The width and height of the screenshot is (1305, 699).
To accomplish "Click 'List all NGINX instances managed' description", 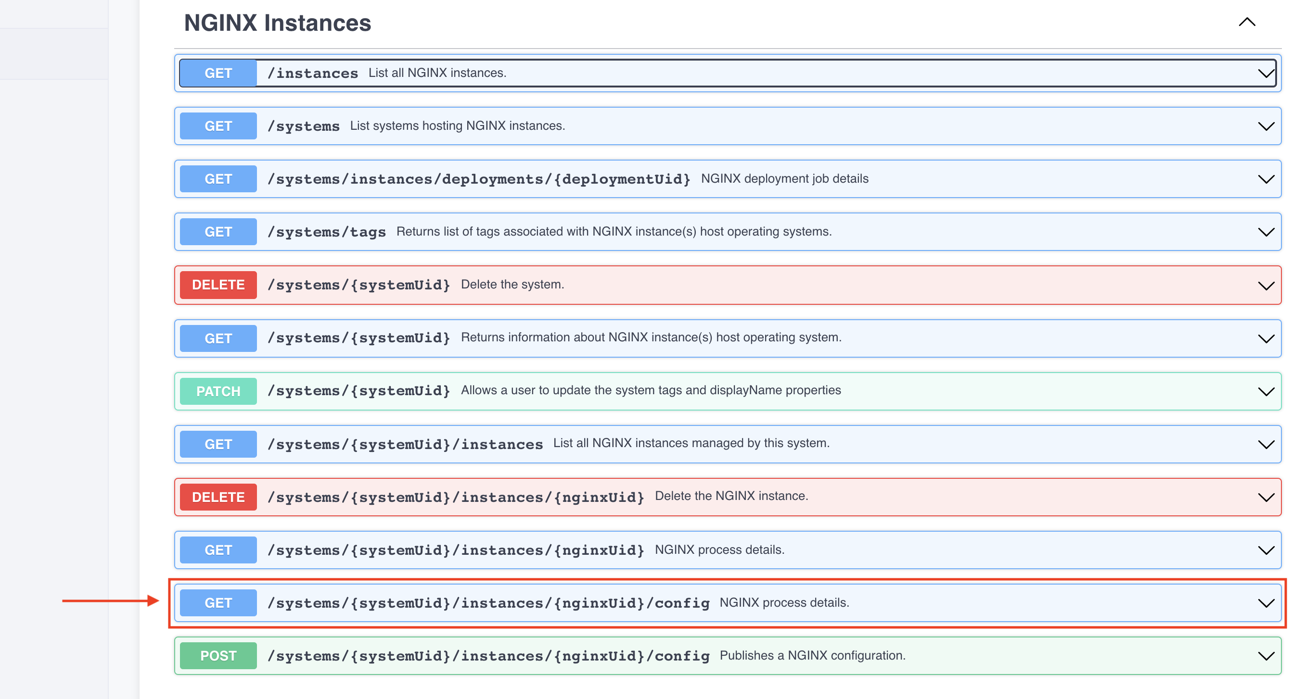I will [691, 443].
